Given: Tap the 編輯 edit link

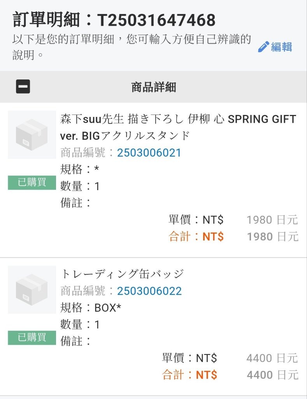Looking at the screenshot, I should click(281, 47).
